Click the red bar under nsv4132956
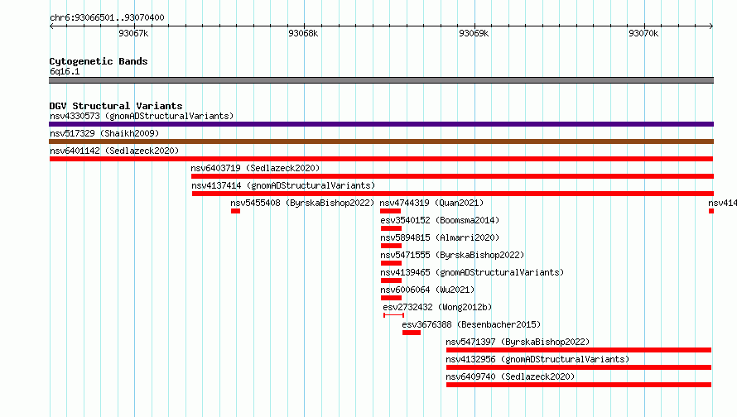737x417 pixels. [579, 367]
